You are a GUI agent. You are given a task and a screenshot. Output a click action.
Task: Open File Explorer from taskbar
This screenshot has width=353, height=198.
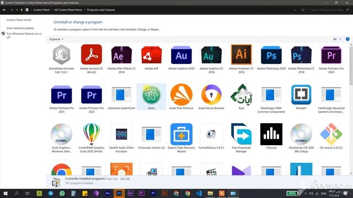point(210,193)
